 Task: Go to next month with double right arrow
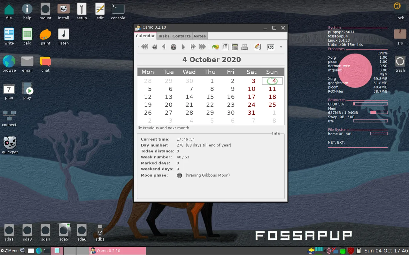pyautogui.click(x=193, y=47)
